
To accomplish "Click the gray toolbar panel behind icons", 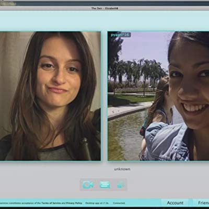I will [103, 185].
